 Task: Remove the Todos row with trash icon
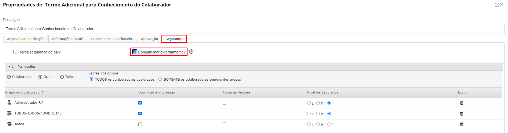click(x=462, y=124)
